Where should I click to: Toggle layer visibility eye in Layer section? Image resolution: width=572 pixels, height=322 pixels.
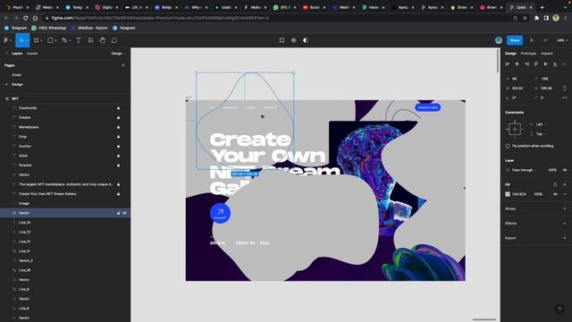pos(565,170)
